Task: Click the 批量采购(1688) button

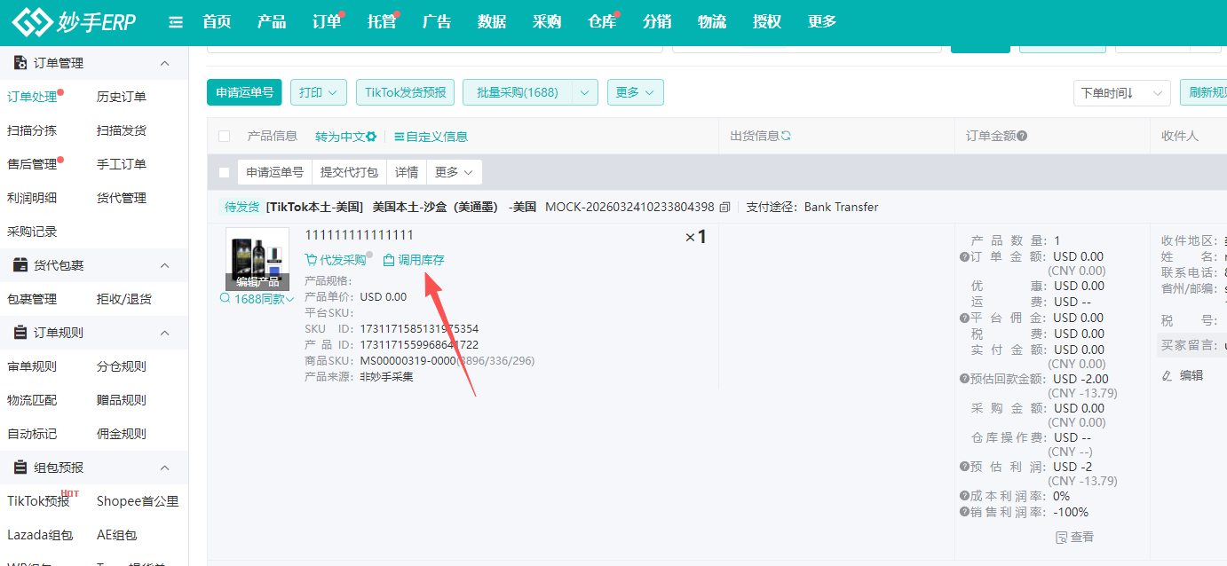Action: pos(518,92)
